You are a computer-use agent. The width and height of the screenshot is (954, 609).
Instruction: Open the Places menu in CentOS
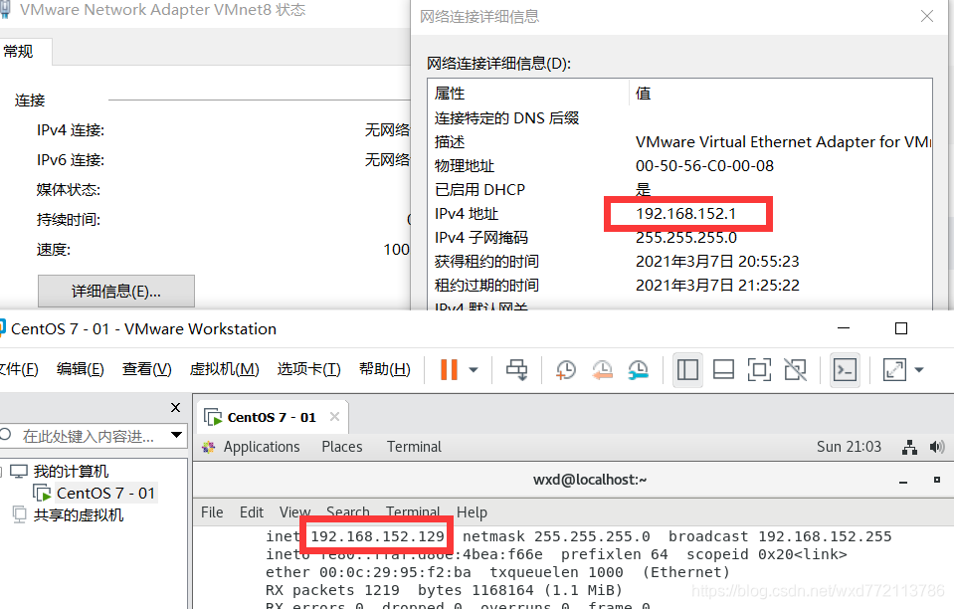tap(342, 447)
